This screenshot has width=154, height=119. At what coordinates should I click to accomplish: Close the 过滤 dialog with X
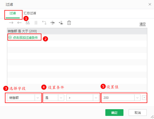[150, 4]
